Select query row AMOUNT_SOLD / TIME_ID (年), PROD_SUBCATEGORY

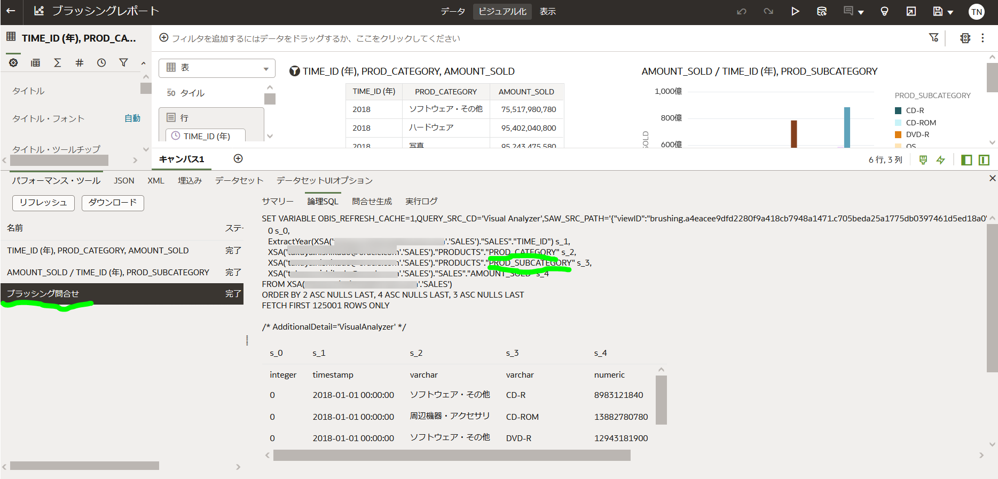coord(122,272)
